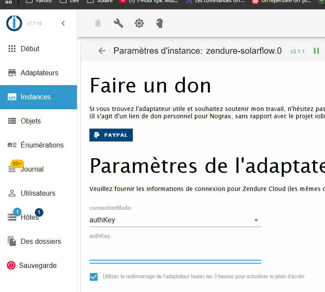
Task: Collapse the left sidebar with chevron
Action: coord(63,23)
